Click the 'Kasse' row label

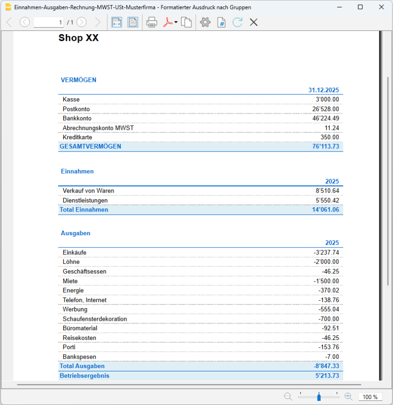click(71, 100)
